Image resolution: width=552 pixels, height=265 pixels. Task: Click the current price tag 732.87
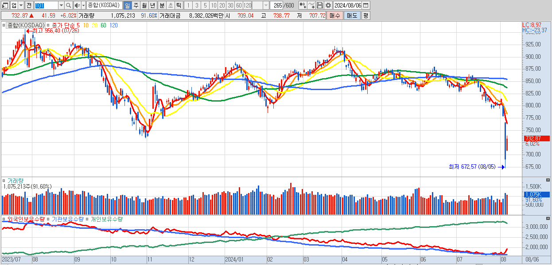(536, 138)
